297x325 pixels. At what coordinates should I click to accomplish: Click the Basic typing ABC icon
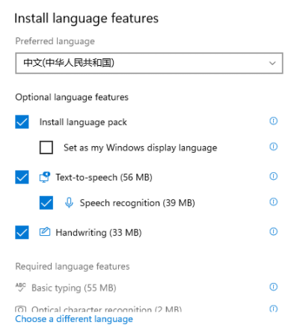pos(20,288)
